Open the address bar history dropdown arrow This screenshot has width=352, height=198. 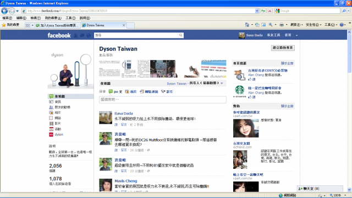(x=257, y=11)
